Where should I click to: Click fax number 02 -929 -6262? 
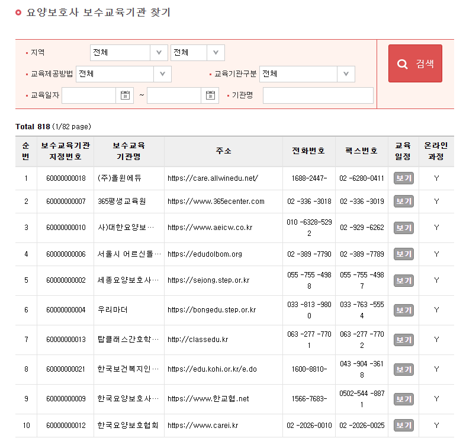[362, 227]
